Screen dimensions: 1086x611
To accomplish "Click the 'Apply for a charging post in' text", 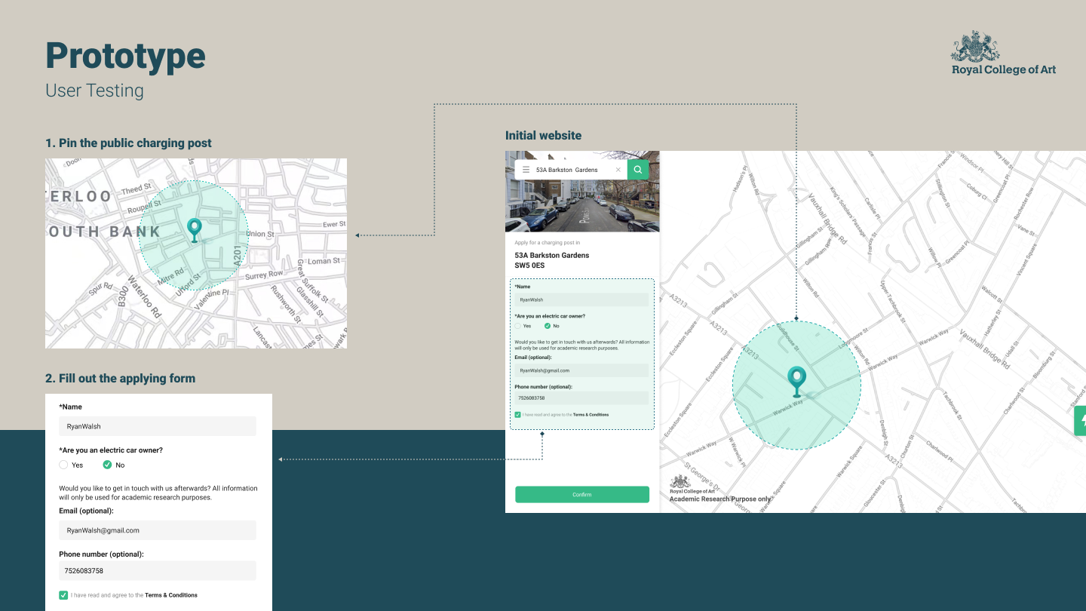I will click(547, 243).
